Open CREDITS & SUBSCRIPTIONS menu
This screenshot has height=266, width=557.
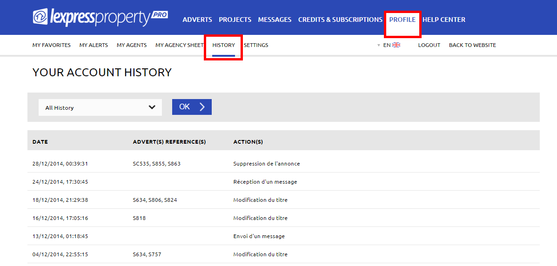coord(340,20)
